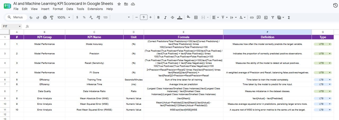Move the document to a folder
Image resolution: width=339 pixels, height=120 pixels.
[126, 4]
